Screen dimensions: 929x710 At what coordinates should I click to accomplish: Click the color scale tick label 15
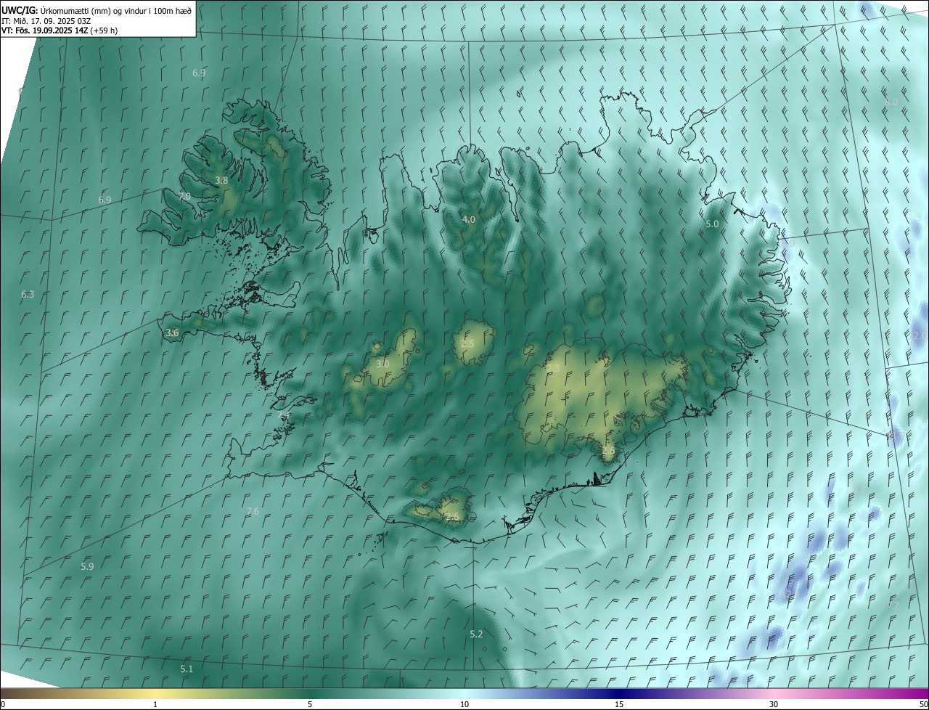click(x=619, y=704)
